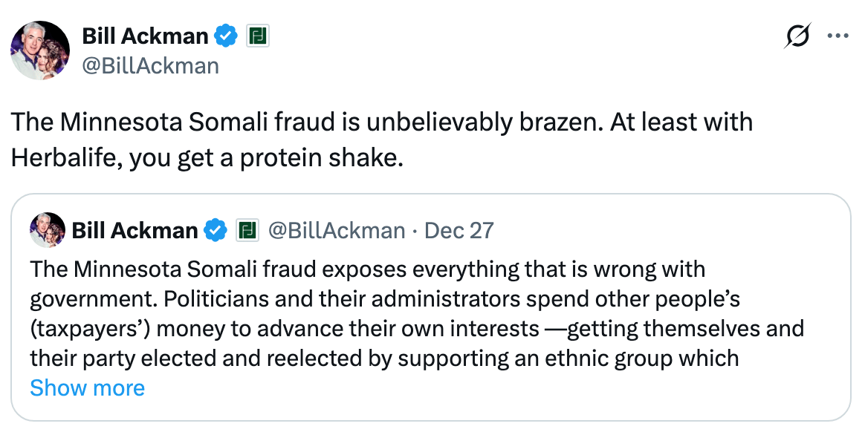Click the bold Bill Ackman name at the top
This screenshot has height=432, width=865.
[146, 36]
